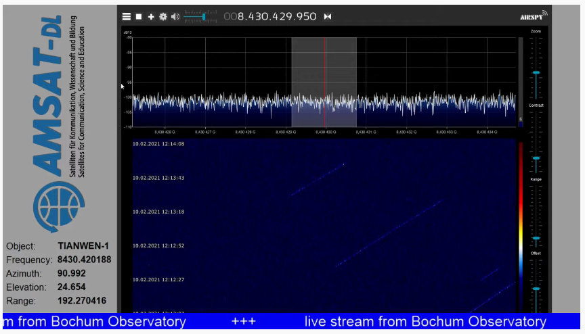This screenshot has width=585, height=334.
Task: Click the frequency value 8430.420188
Action: 85,260
